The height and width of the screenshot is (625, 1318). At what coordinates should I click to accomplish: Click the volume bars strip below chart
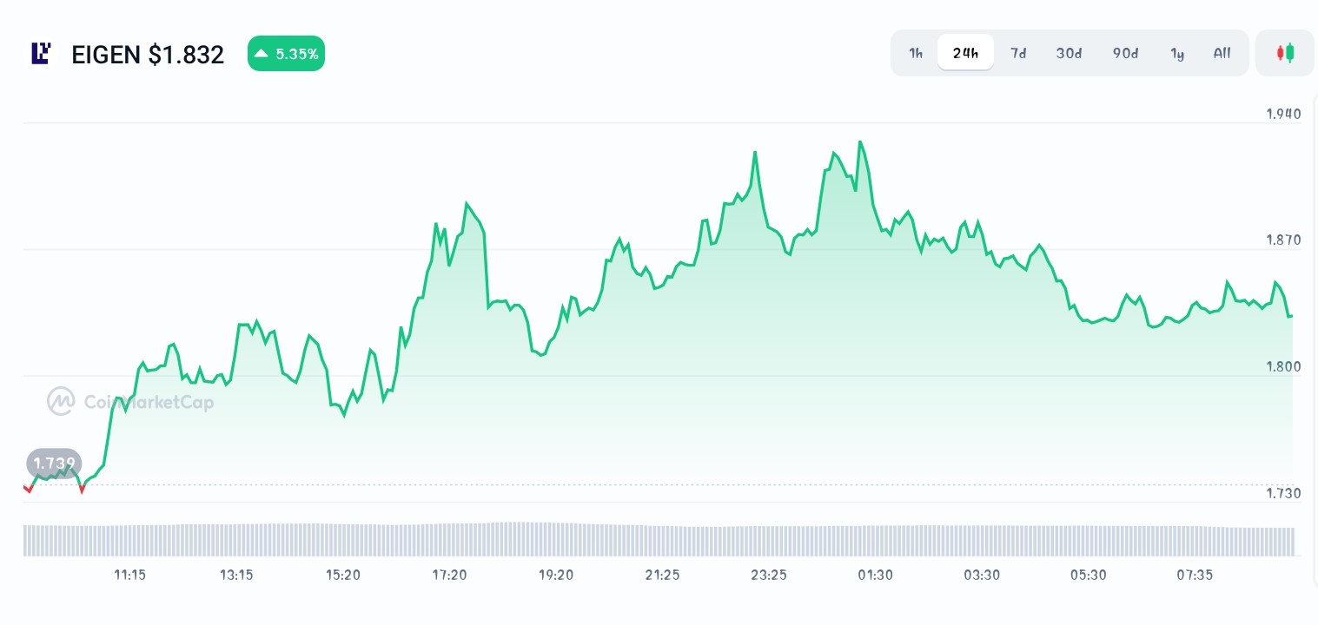click(659, 539)
